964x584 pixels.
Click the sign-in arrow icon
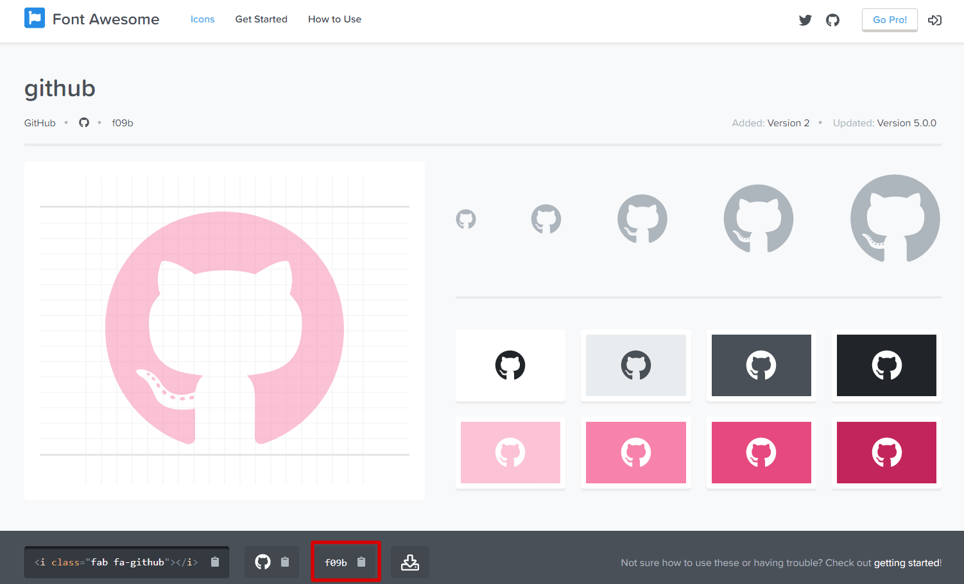click(934, 20)
